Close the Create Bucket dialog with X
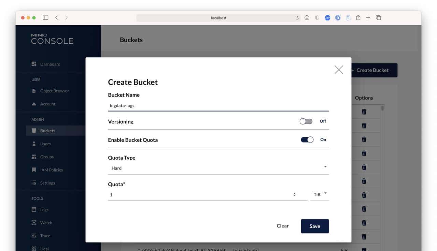 click(x=339, y=70)
